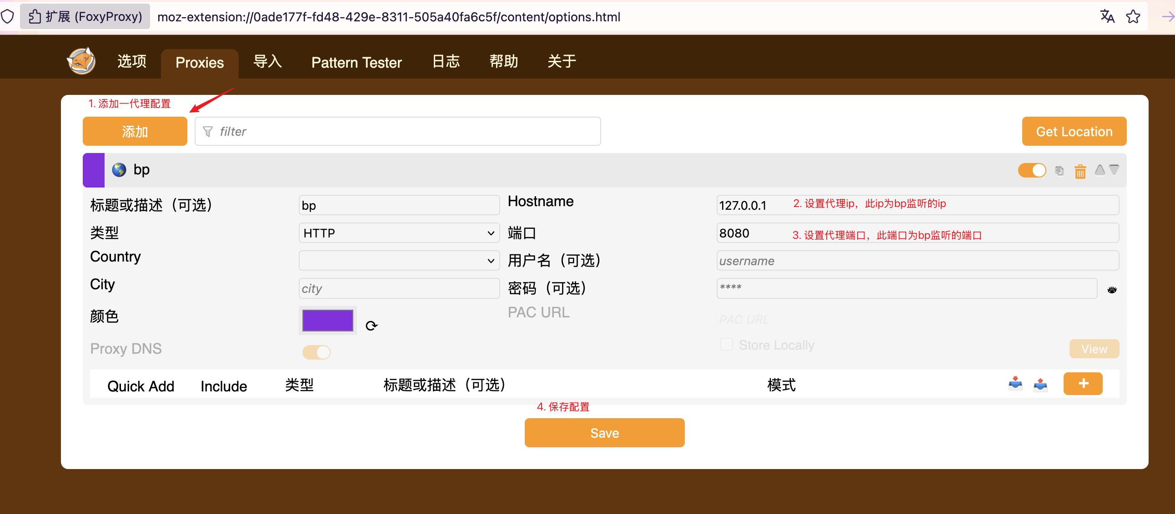This screenshot has width=1175, height=514.
Task: Click the Get Location button
Action: tap(1074, 131)
